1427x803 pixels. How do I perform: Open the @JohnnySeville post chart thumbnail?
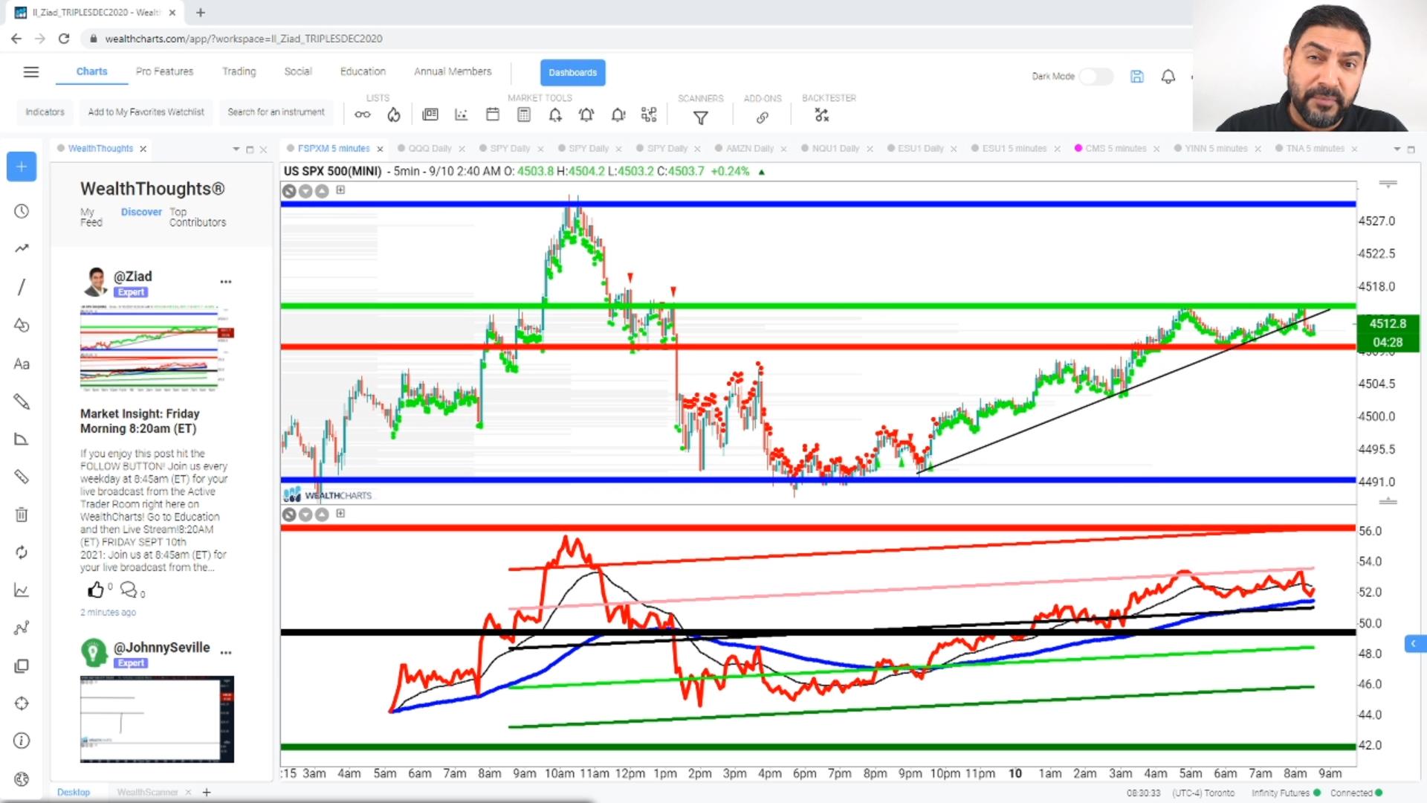tap(157, 719)
